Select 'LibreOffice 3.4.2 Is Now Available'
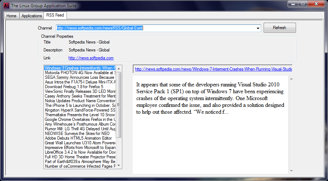Viewport: 328px width, 181px height. coord(80,152)
